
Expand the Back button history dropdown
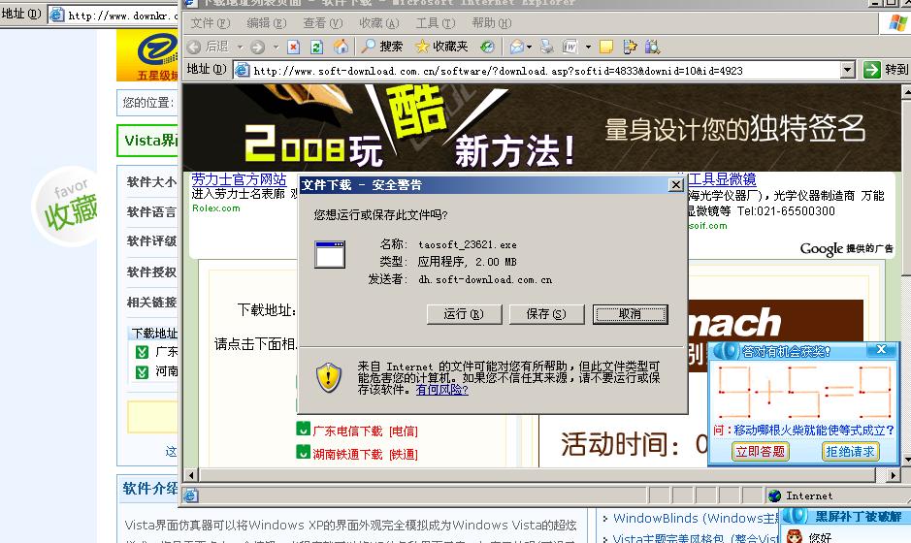pos(240,47)
